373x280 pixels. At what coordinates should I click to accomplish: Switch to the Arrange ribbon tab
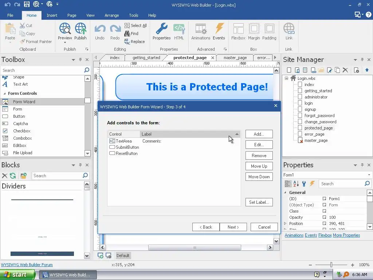[111, 15]
